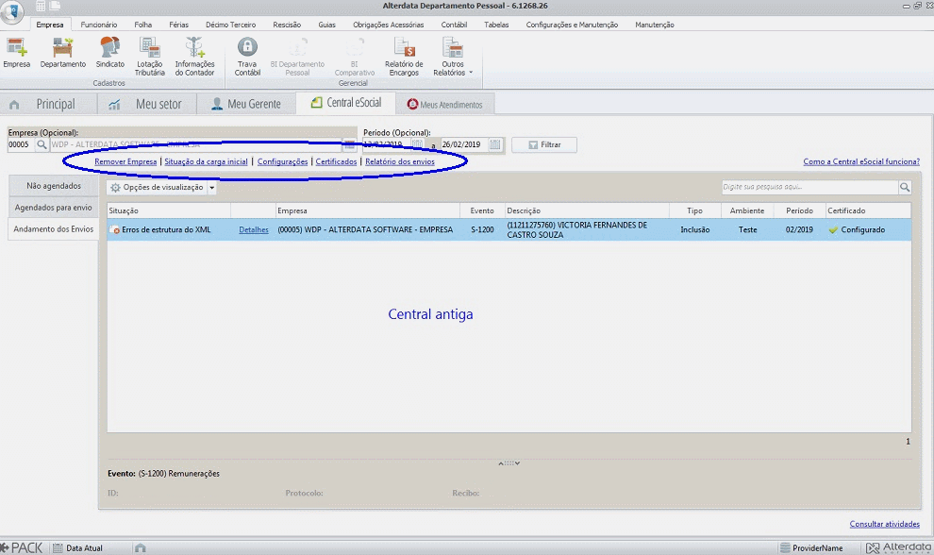This screenshot has width=934, height=555.
Task: Open the end date calendar picker
Action: click(x=495, y=144)
